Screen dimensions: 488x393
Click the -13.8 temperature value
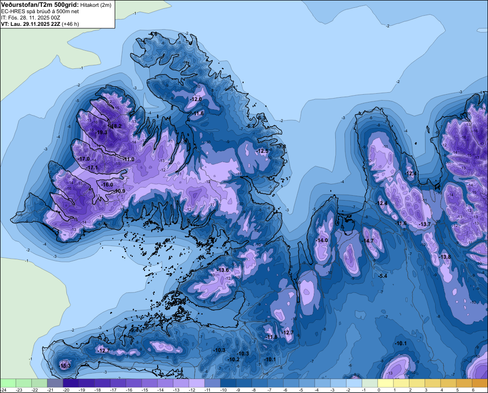pos(445,257)
